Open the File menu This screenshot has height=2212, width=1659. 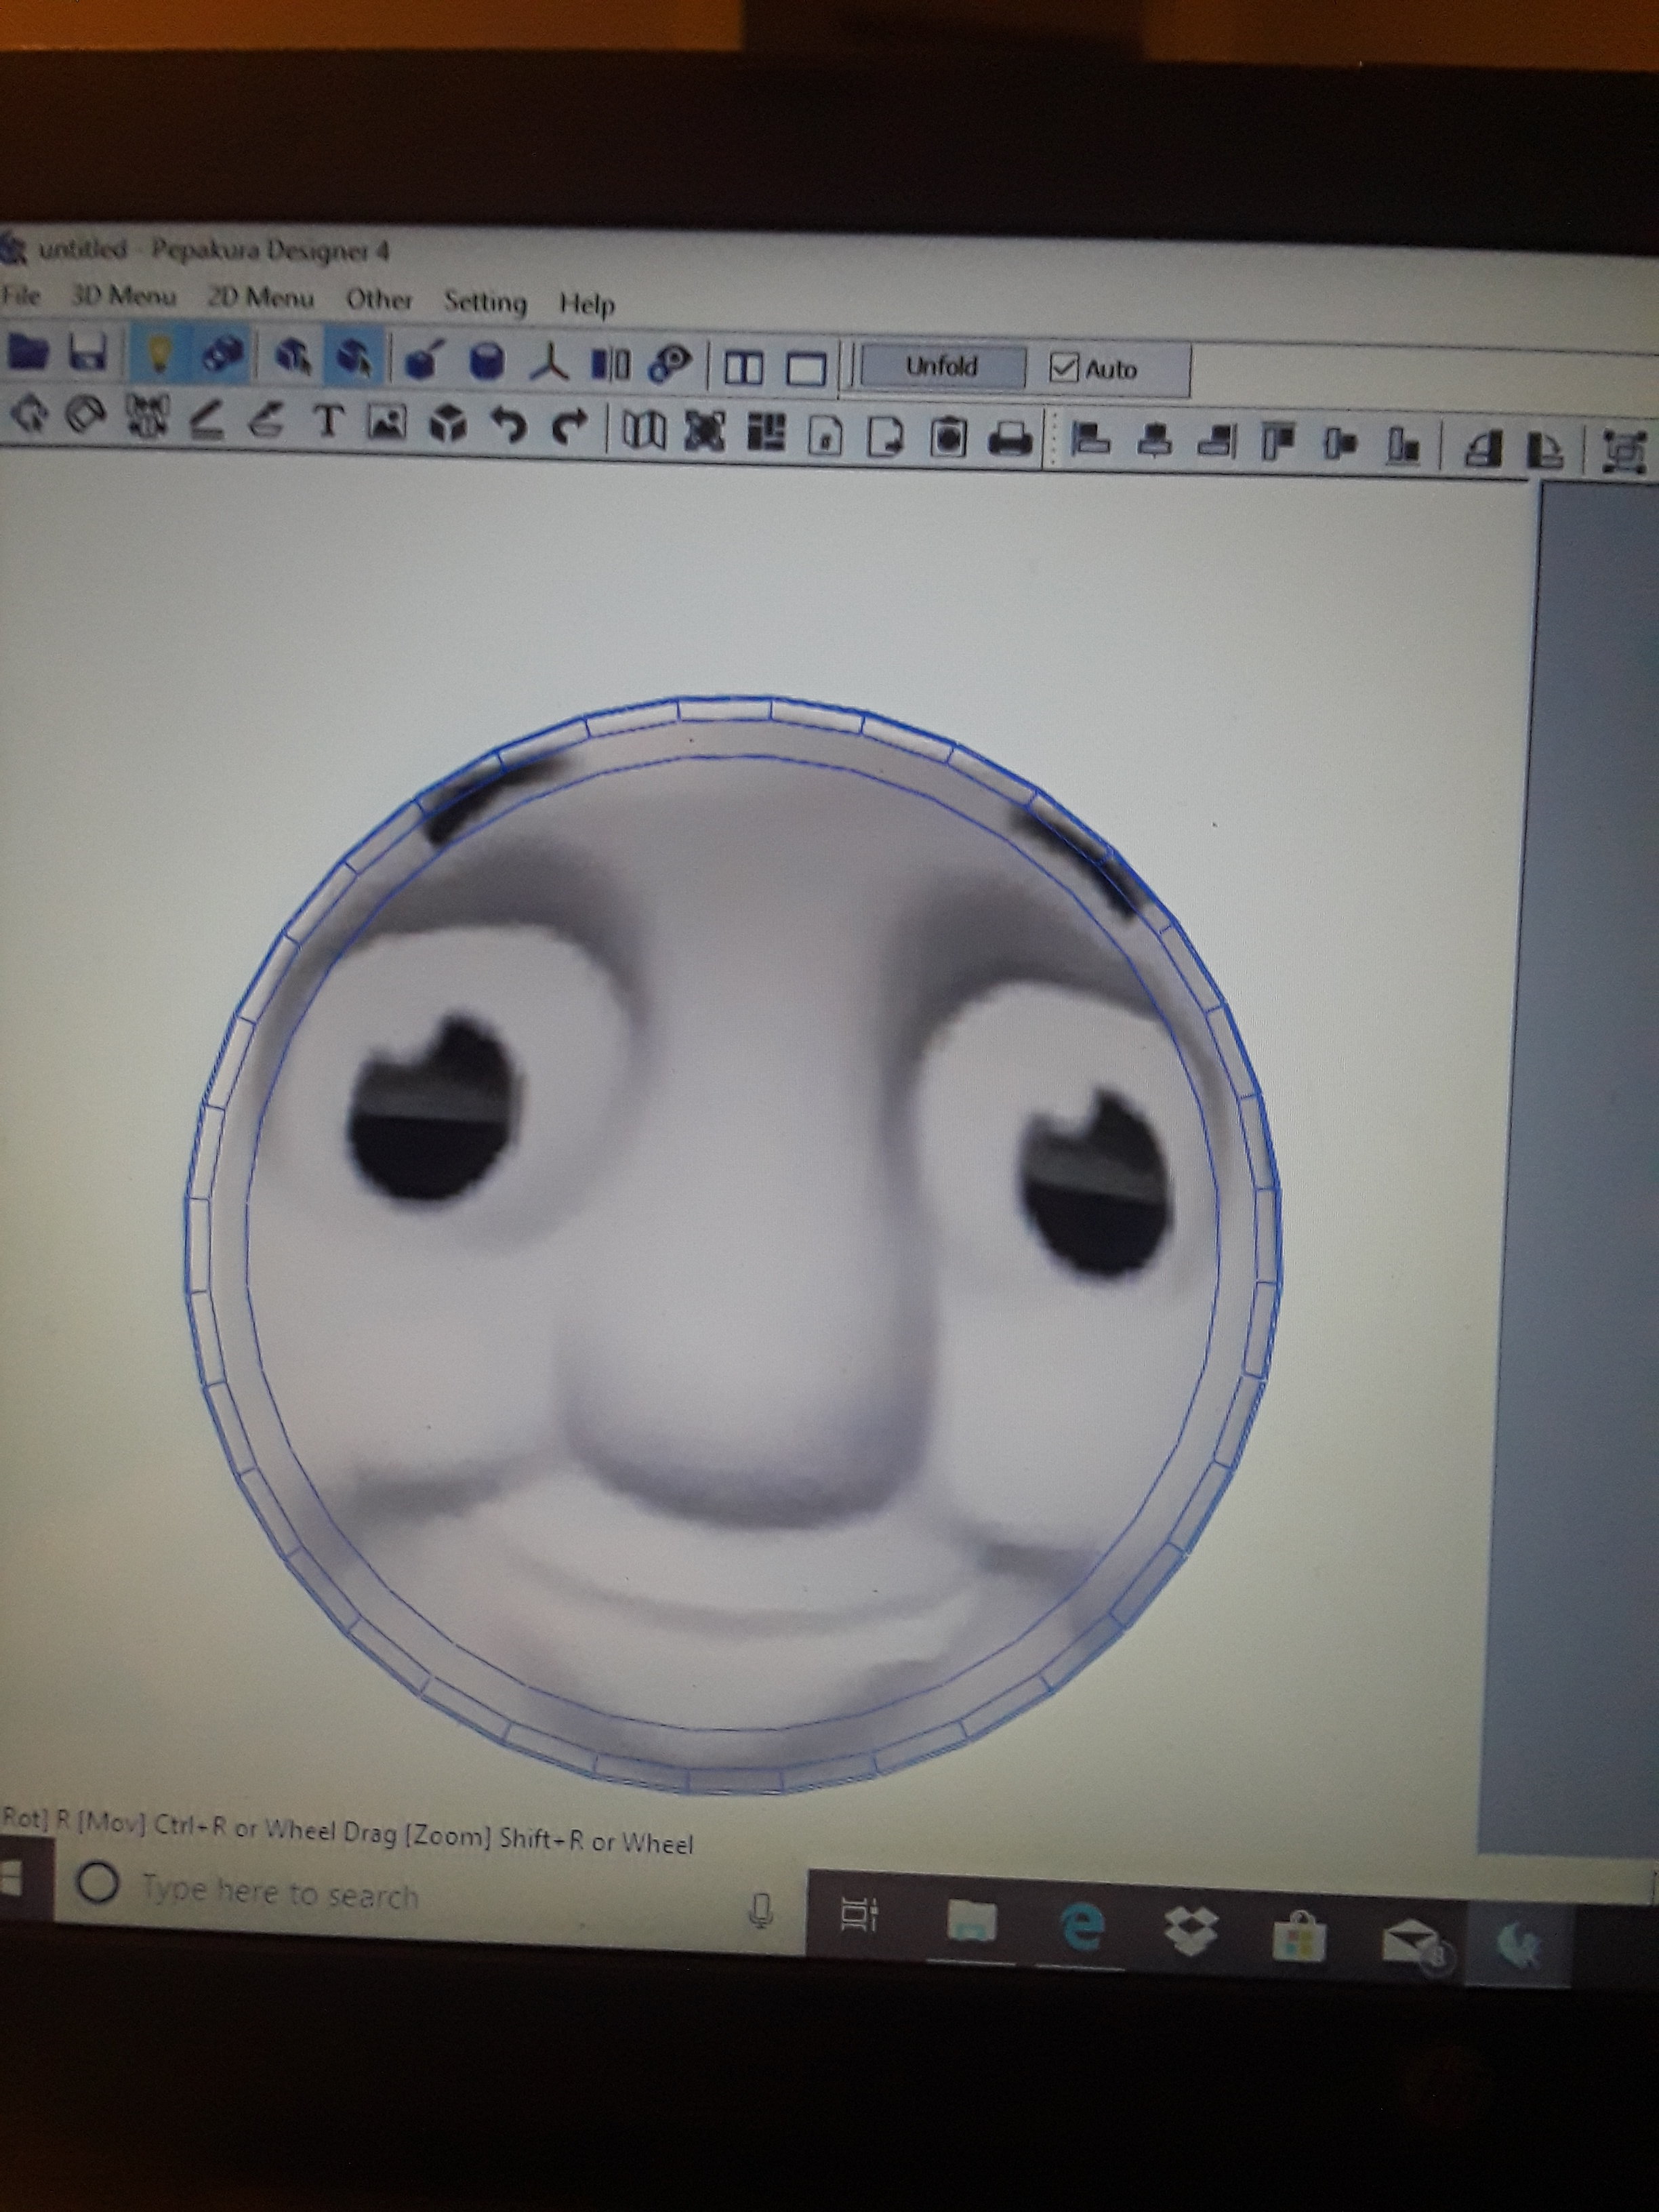(x=20, y=295)
